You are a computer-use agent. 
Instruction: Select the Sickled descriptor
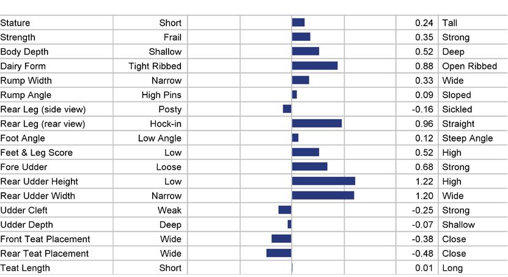(457, 109)
